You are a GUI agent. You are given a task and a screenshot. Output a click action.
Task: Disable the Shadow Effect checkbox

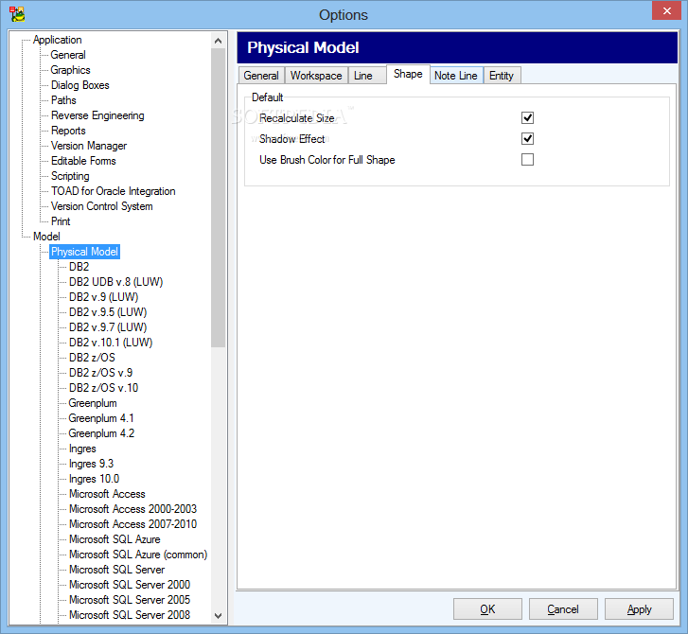click(x=527, y=139)
